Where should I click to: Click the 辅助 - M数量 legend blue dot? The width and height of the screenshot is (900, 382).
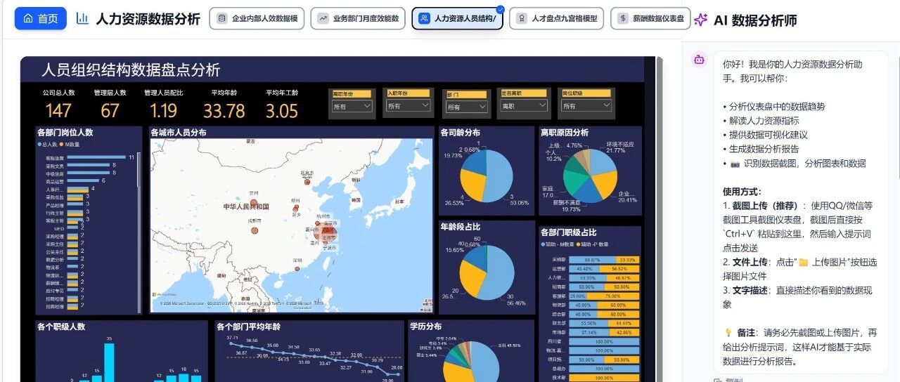543,244
